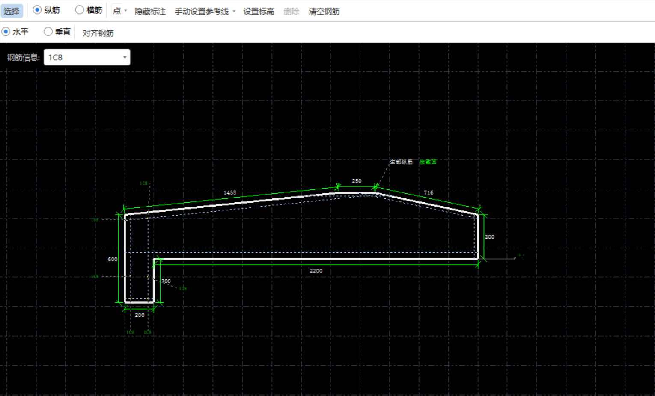Click 清空钢筋 to clear rebar

[x=324, y=12]
